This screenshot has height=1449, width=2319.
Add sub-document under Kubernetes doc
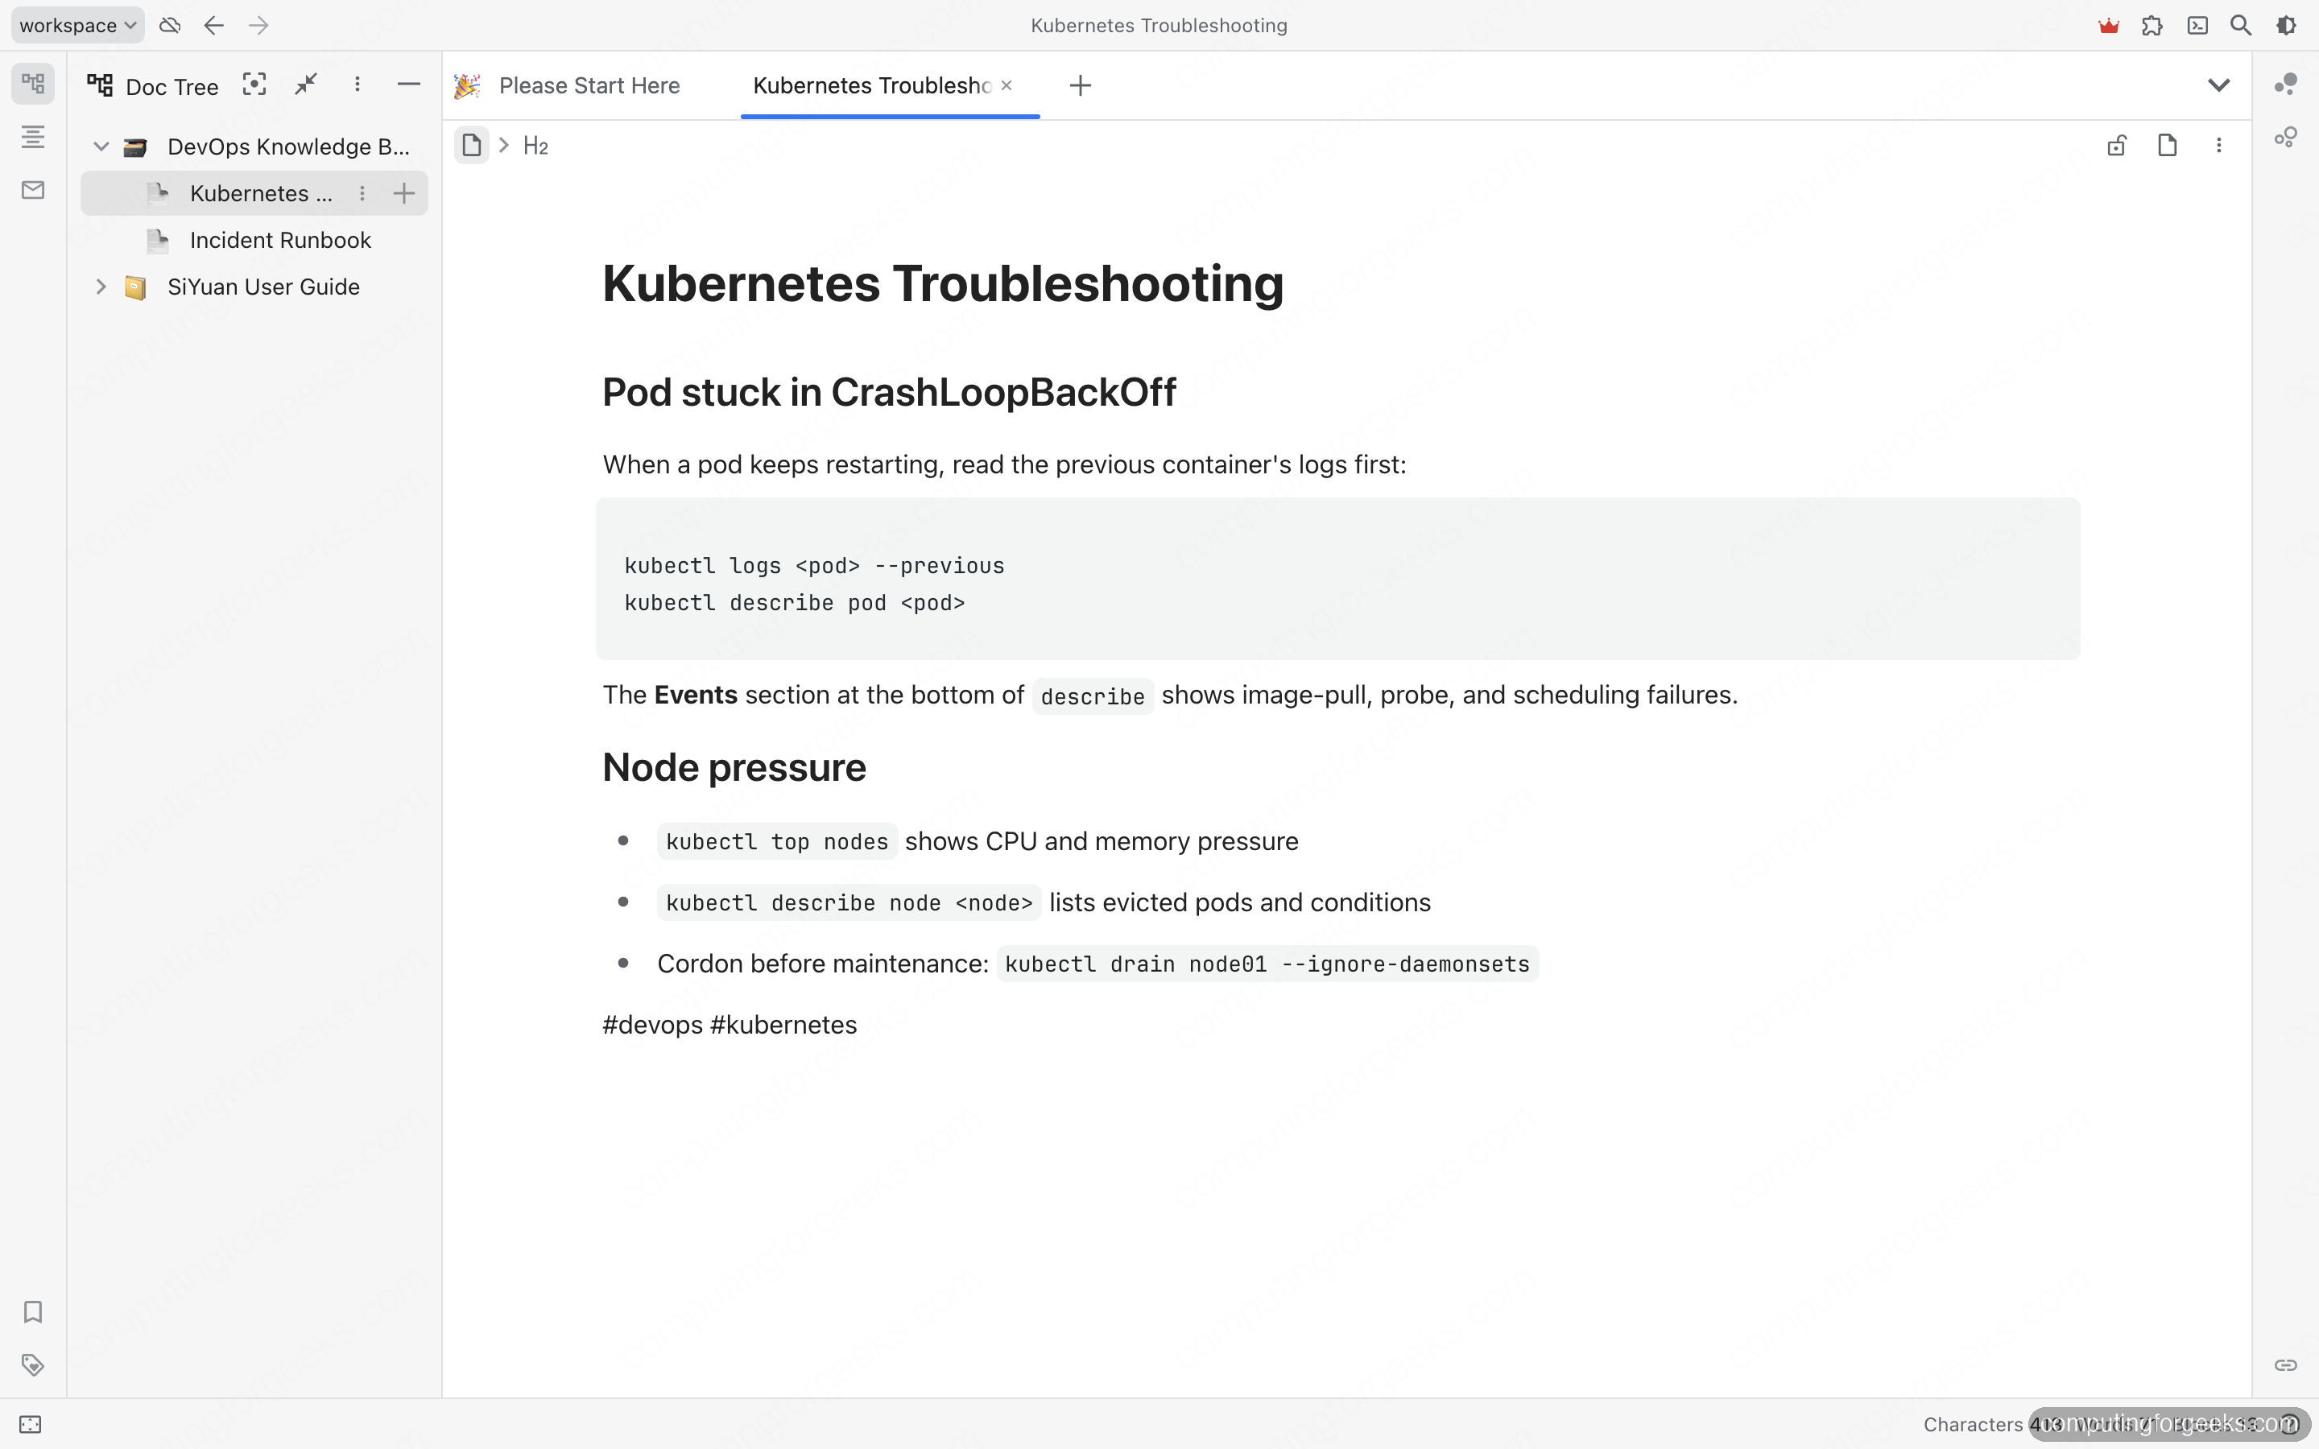403,193
